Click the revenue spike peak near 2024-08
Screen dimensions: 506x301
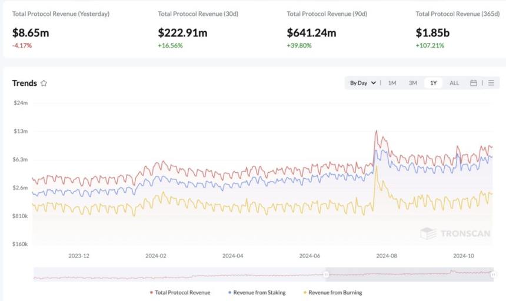pyautogui.click(x=376, y=131)
